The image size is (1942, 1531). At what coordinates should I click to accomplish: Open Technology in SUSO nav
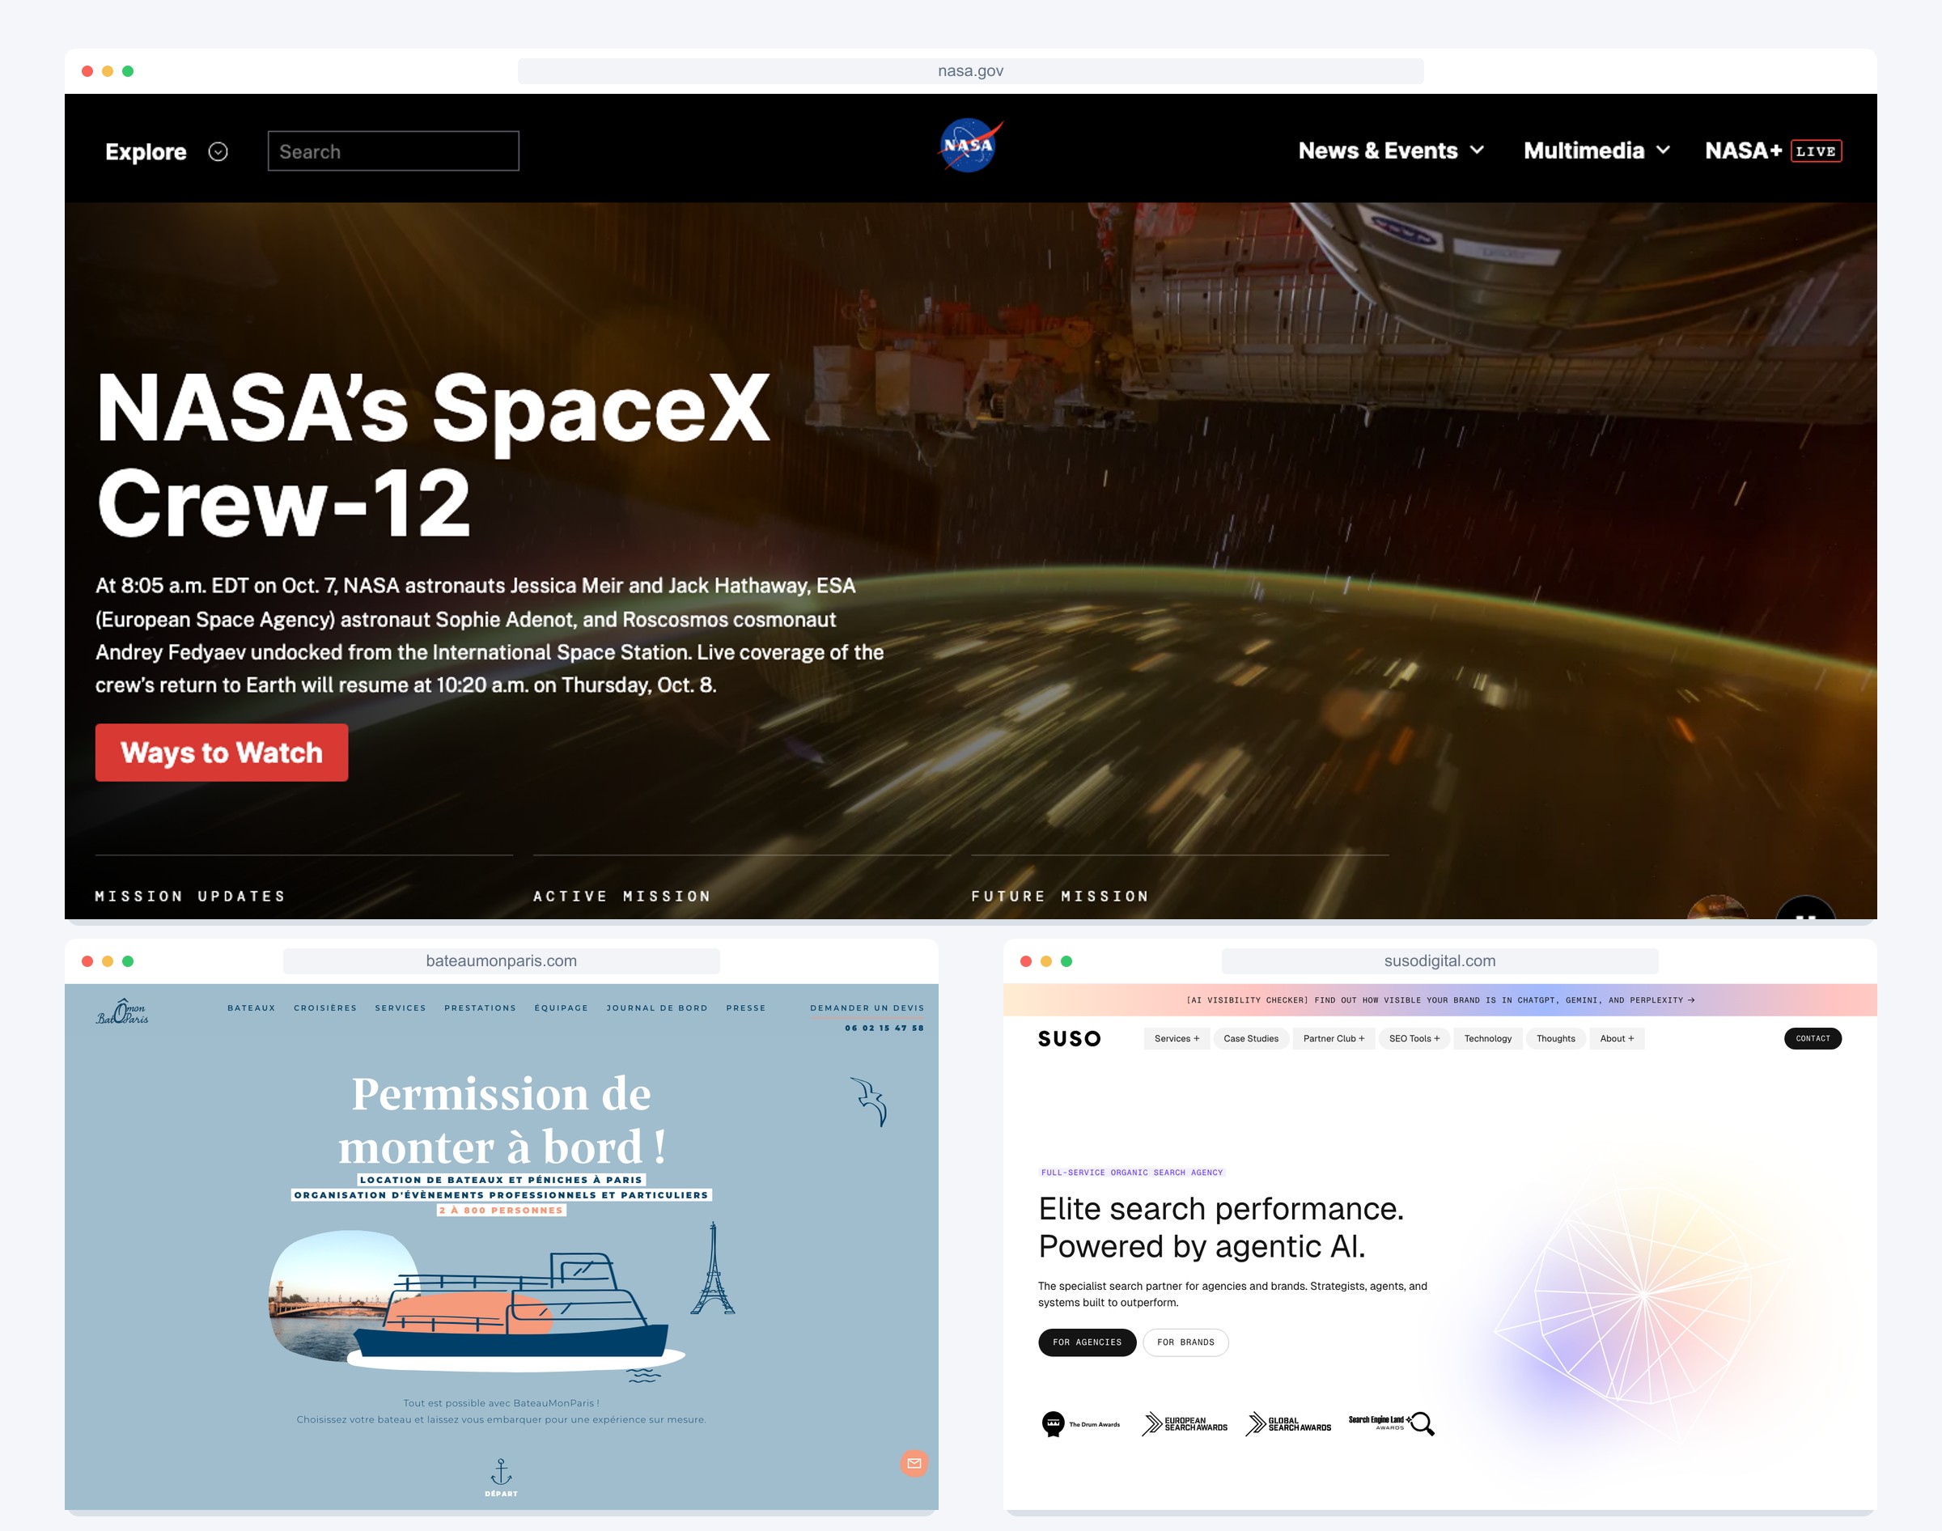pos(1487,1039)
